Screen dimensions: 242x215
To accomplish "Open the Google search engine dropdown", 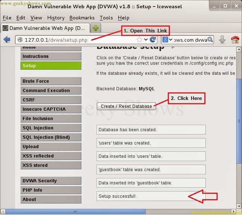I will coord(167,40).
